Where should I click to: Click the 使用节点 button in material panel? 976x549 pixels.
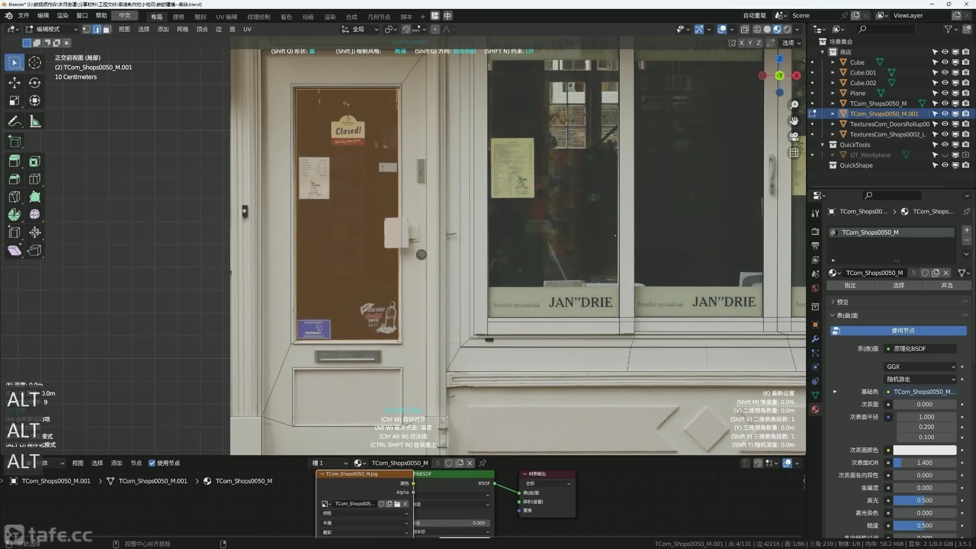[899, 331]
